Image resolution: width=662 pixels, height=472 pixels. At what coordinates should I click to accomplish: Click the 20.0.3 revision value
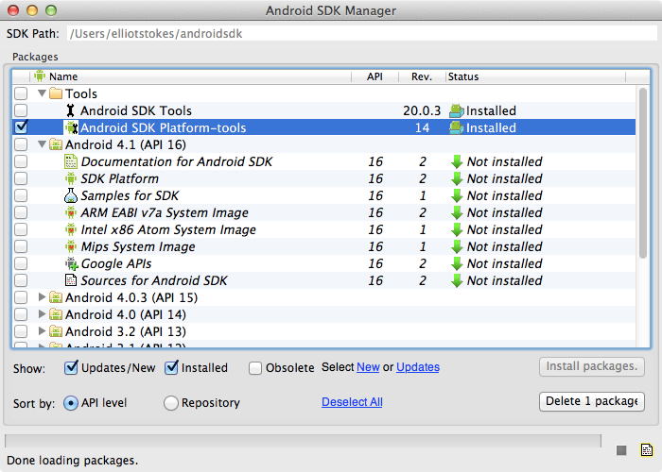422,110
